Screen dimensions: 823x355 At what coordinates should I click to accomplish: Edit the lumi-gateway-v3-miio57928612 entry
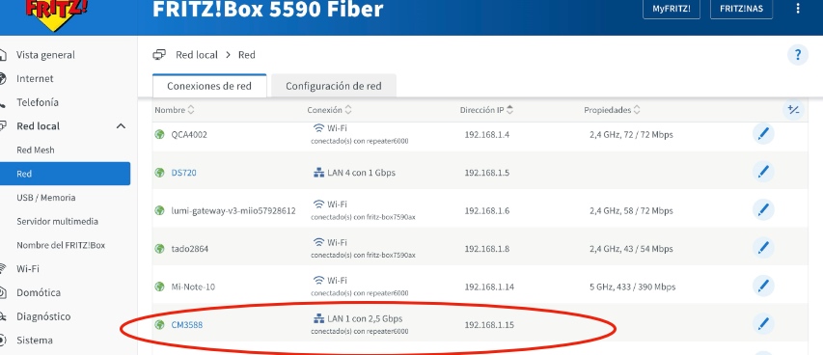(763, 210)
